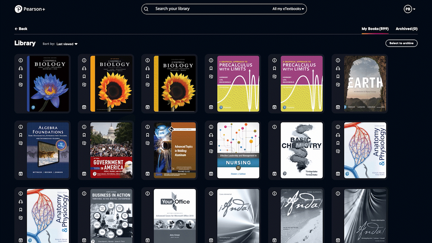Viewport: 432px width, 243px height.
Task: Open flashcards for blue lotus Campbell Biology
Action: coord(21,85)
